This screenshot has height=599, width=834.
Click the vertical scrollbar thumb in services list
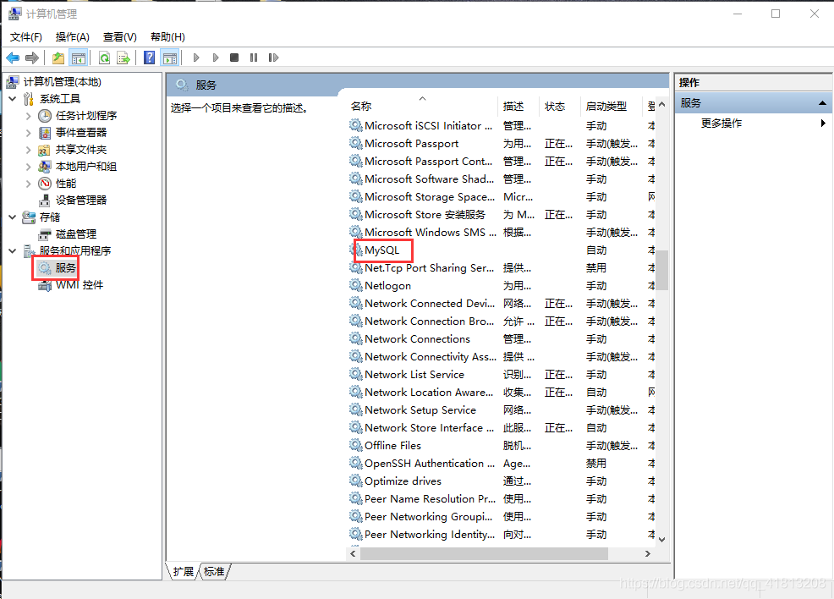(661, 270)
